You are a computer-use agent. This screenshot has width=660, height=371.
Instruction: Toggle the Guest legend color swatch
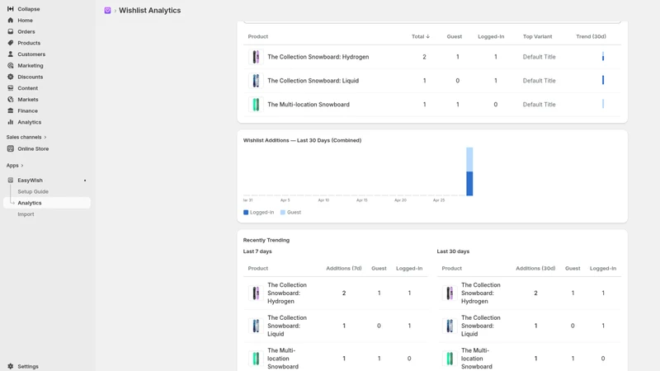coord(283,213)
